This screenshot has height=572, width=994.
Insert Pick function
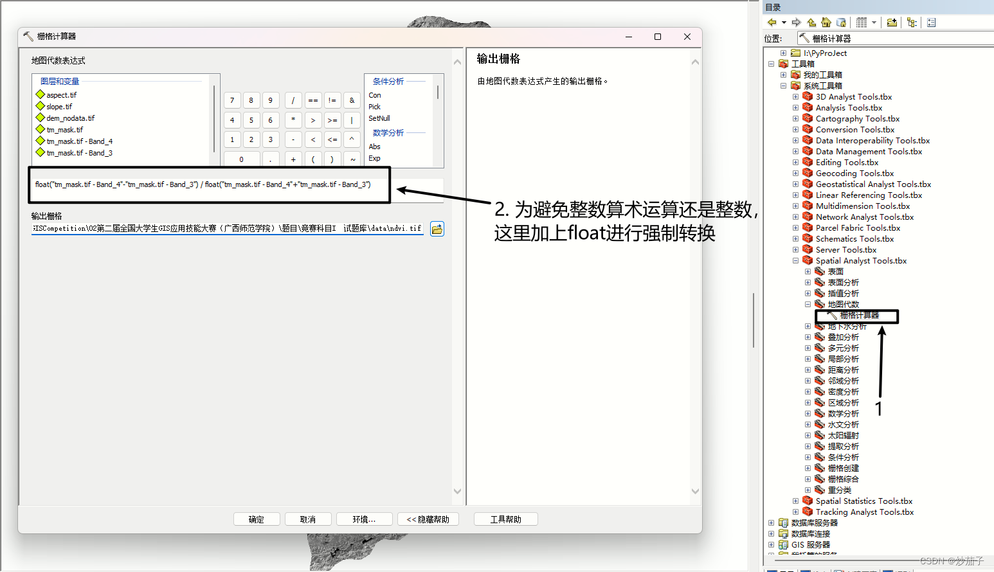click(374, 107)
